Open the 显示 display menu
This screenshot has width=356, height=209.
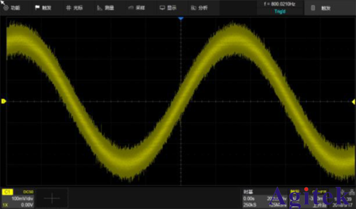(168, 8)
